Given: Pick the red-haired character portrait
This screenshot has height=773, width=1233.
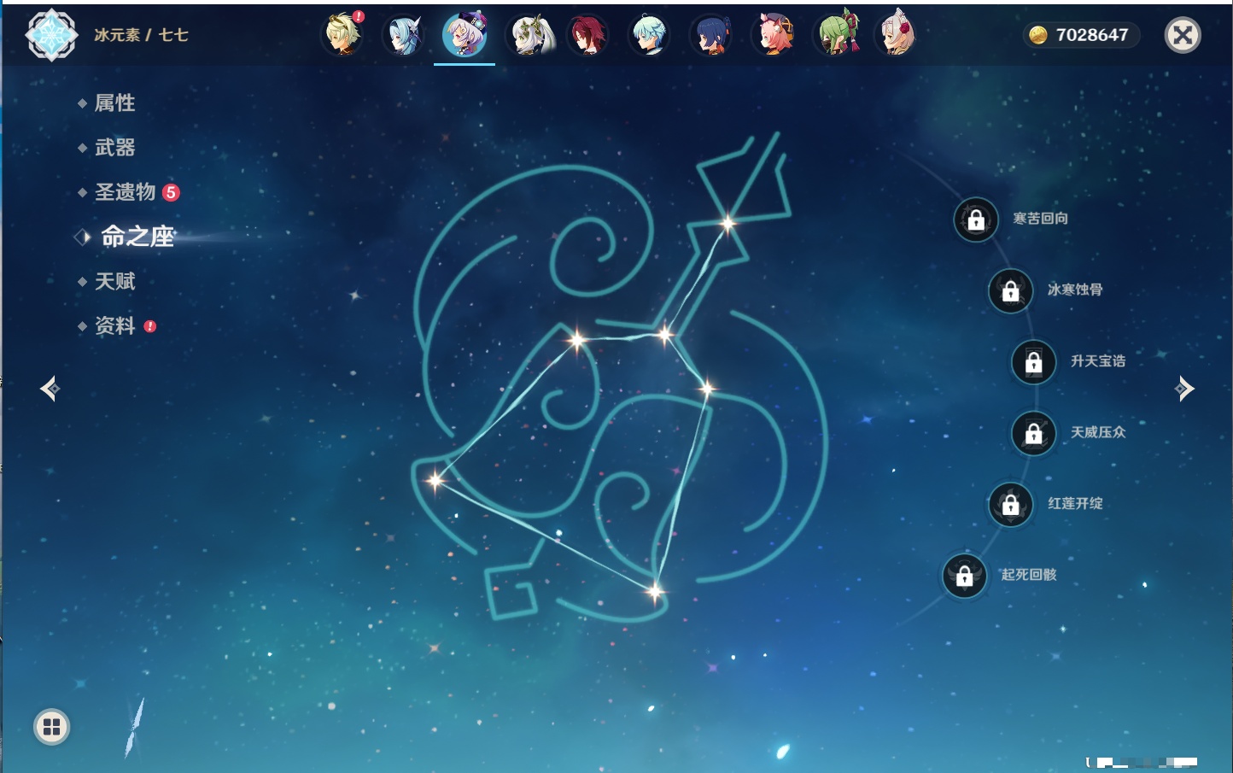Looking at the screenshot, I should 588,35.
